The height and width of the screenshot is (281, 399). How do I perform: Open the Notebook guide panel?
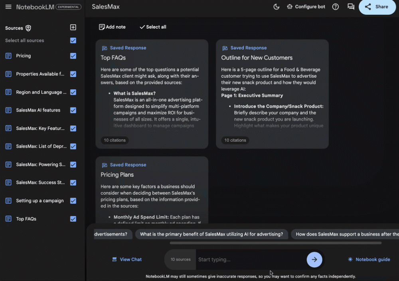coord(369,259)
